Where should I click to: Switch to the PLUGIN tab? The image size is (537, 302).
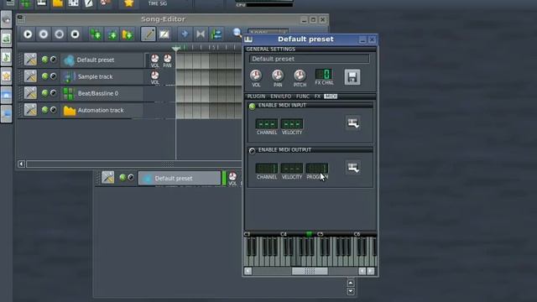tap(256, 96)
